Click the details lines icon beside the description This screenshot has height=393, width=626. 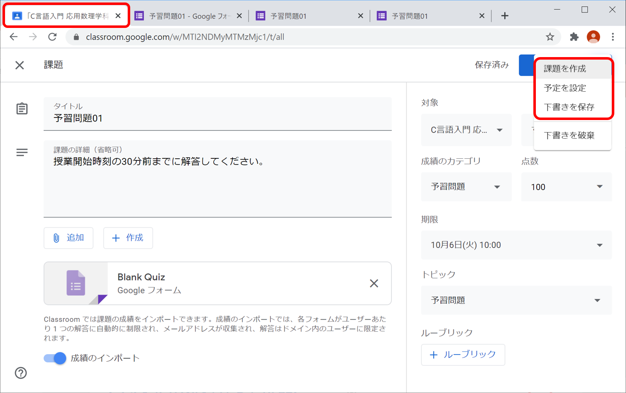tap(22, 153)
